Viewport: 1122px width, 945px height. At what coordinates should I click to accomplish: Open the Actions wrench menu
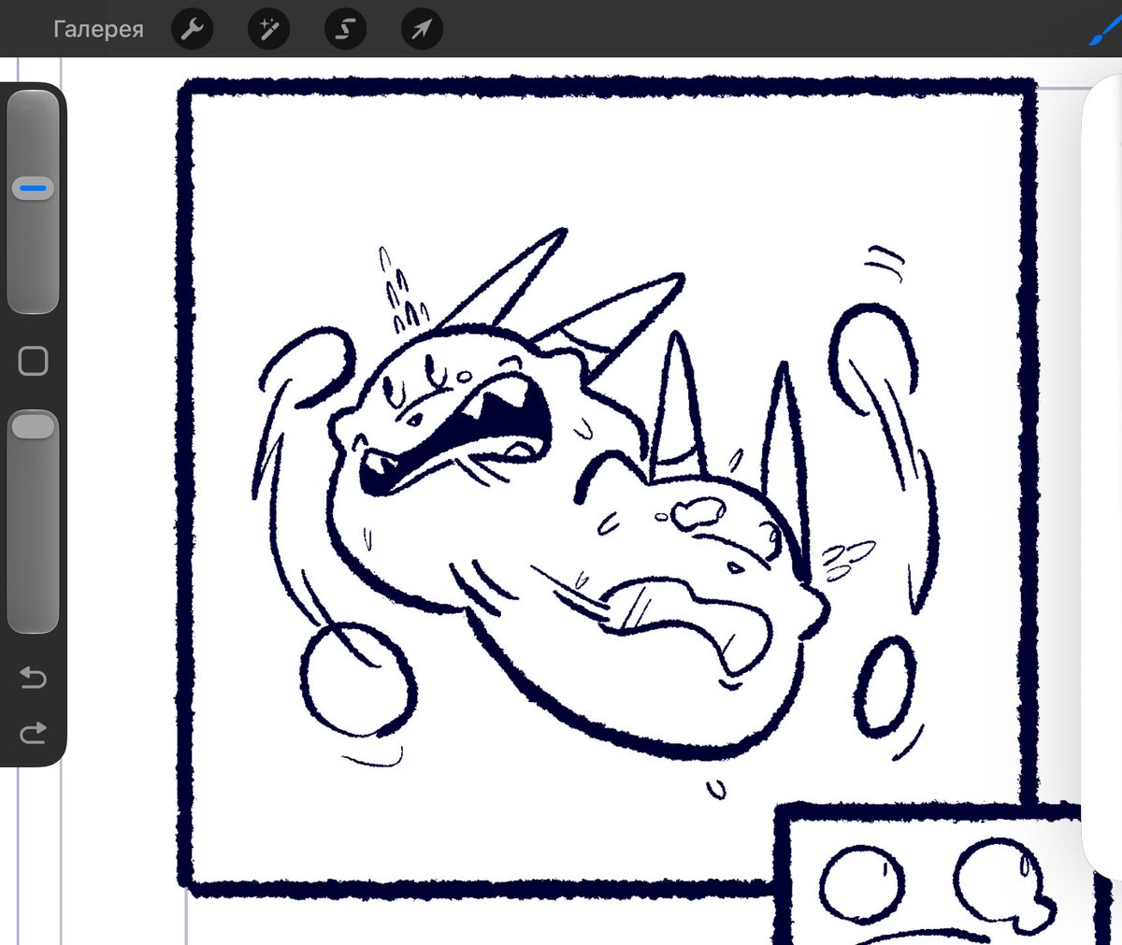(193, 30)
